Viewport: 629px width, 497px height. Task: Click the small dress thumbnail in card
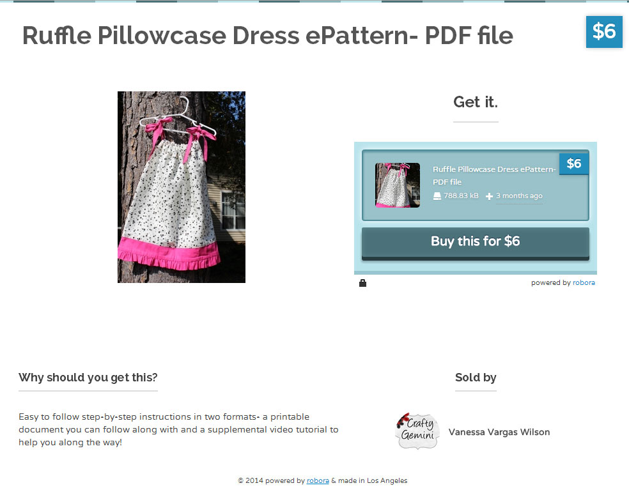(398, 185)
